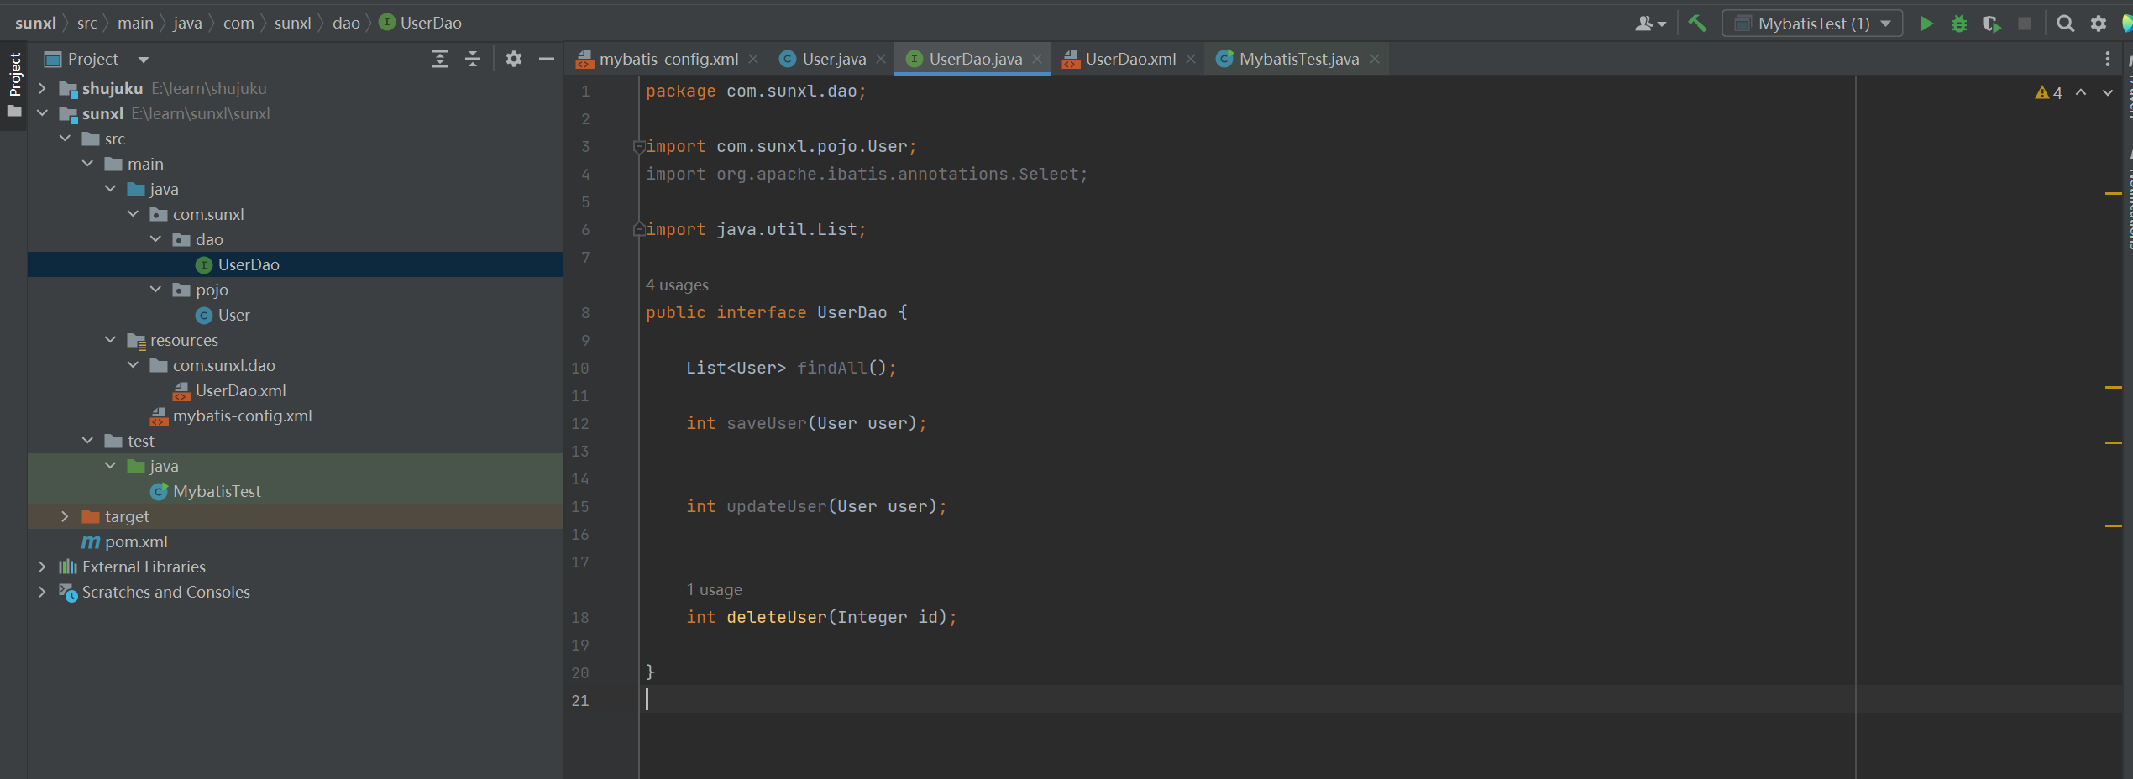Open Search Everywhere magnifier icon
Screen dimensions: 2133x779
[2065, 24]
